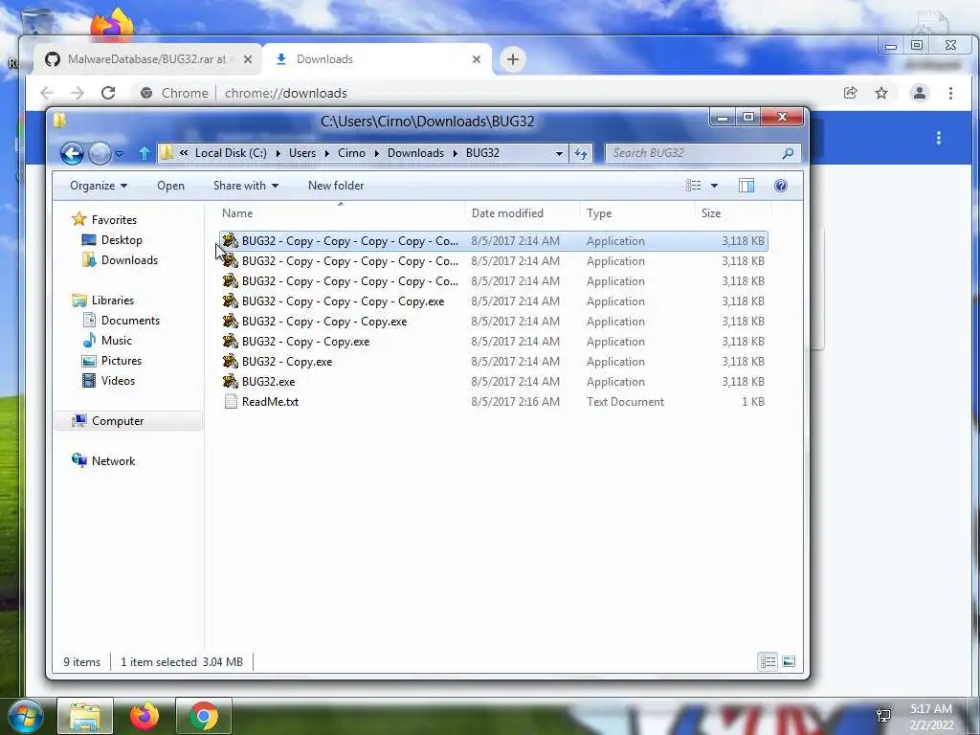Screen dimensions: 980x735
Task: Create a New folder
Action: pos(336,186)
